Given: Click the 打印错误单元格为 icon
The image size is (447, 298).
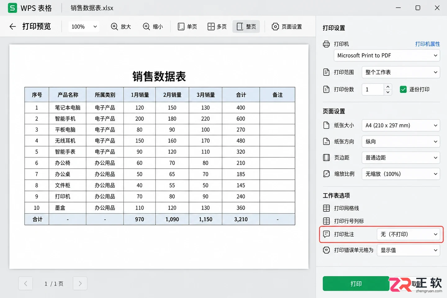Looking at the screenshot, I should coord(327,250).
